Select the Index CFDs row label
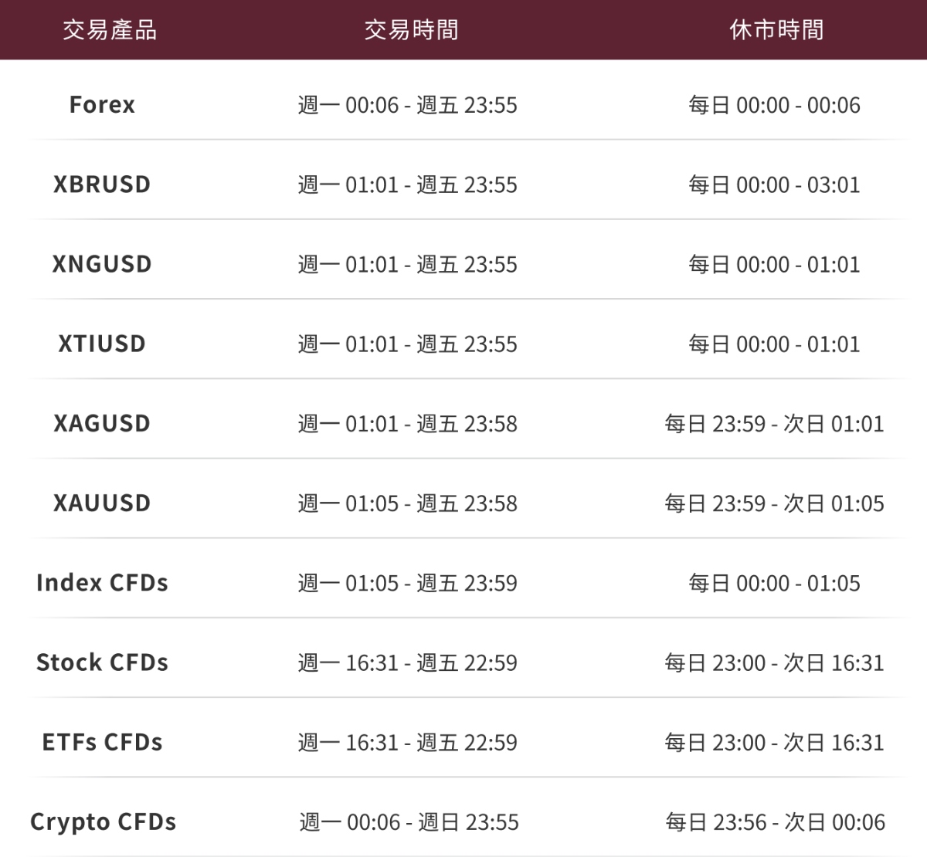Screen dimensions: 927x857 point(102,582)
